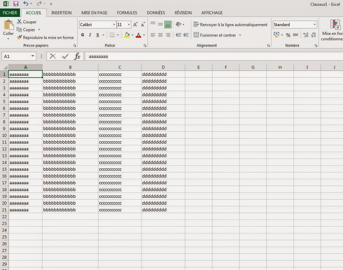
Task: Enable 'Renvoyer à la ligne automatiquement' text wrap
Action: click(230, 24)
